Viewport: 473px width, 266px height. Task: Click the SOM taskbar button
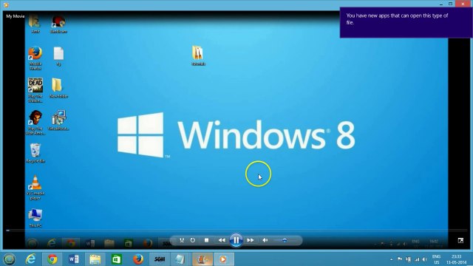[160, 259]
